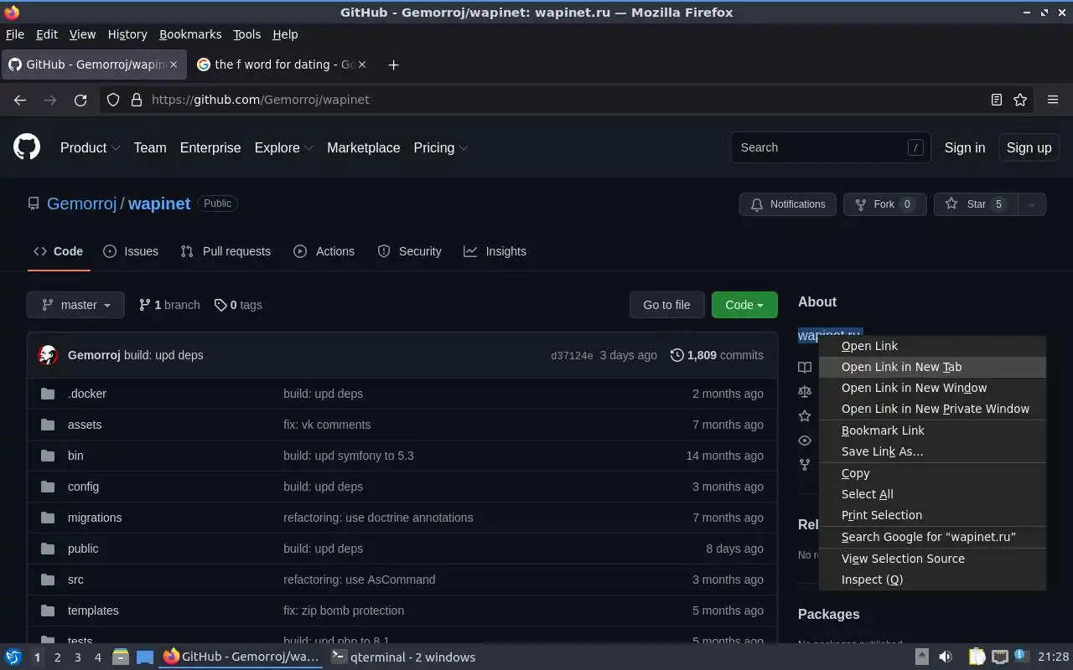Viewport: 1073px width, 670px height.
Task: Click the show desktop taskbar icon
Action: click(145, 657)
